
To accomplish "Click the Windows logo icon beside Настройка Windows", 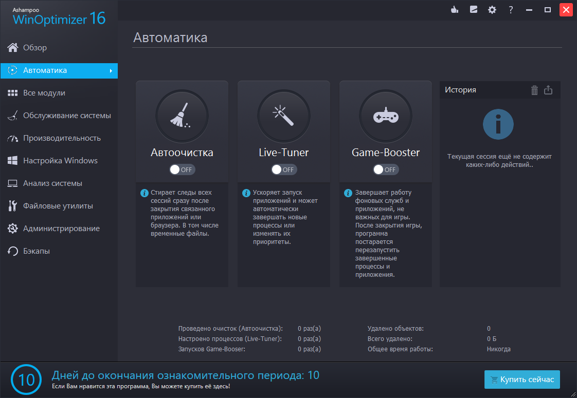I will (13, 161).
